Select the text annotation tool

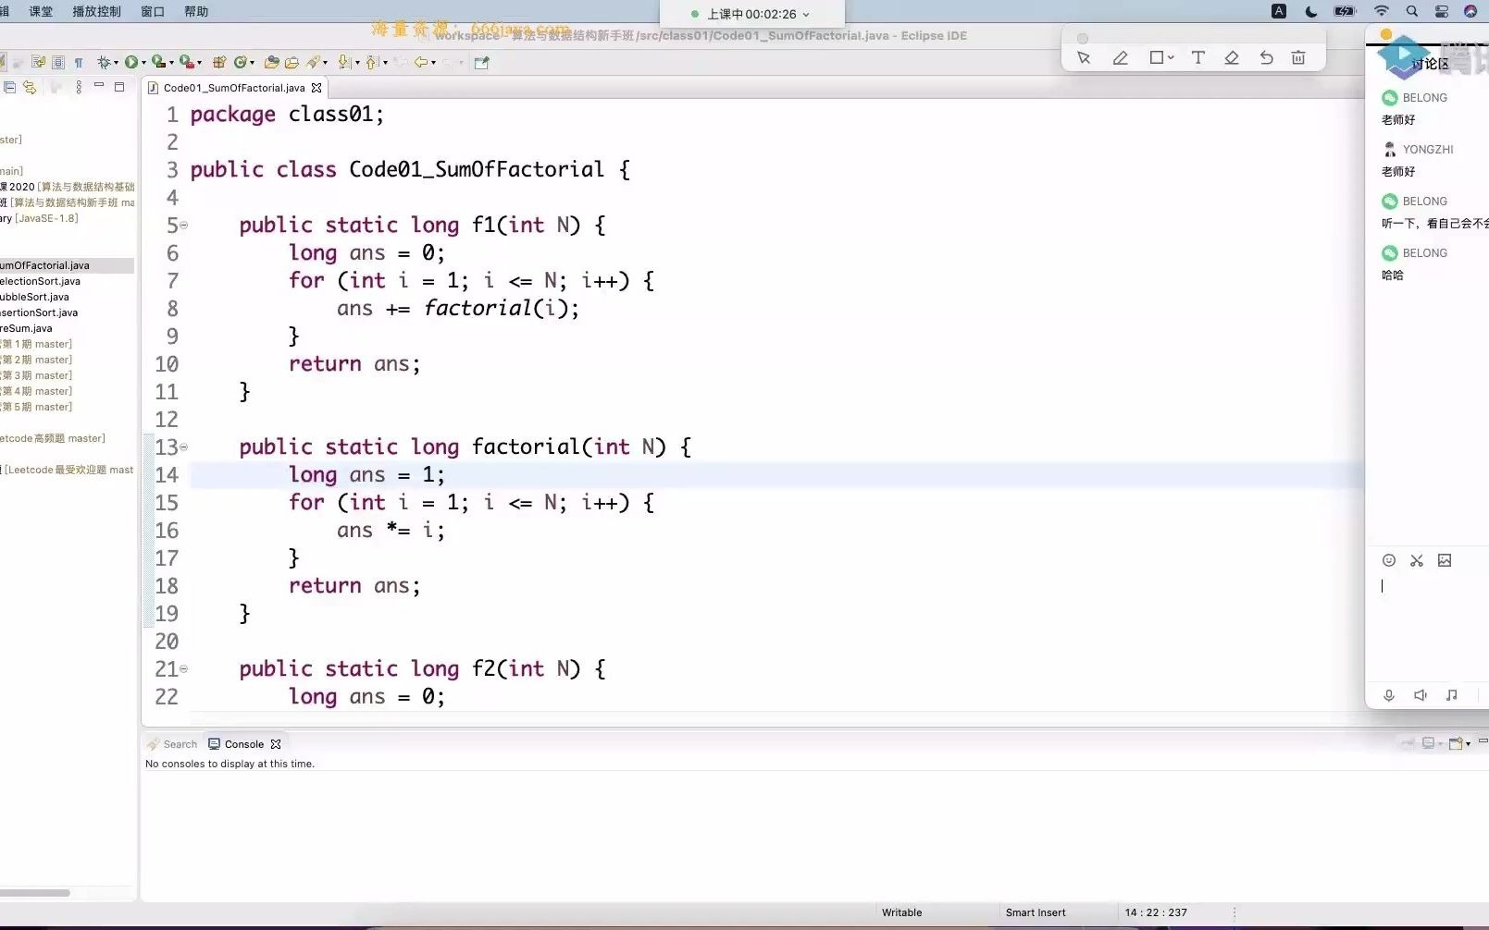[1197, 58]
